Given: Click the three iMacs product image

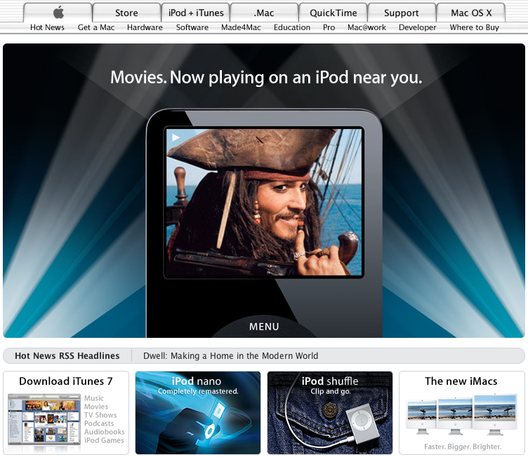Looking at the screenshot, I should tap(461, 415).
